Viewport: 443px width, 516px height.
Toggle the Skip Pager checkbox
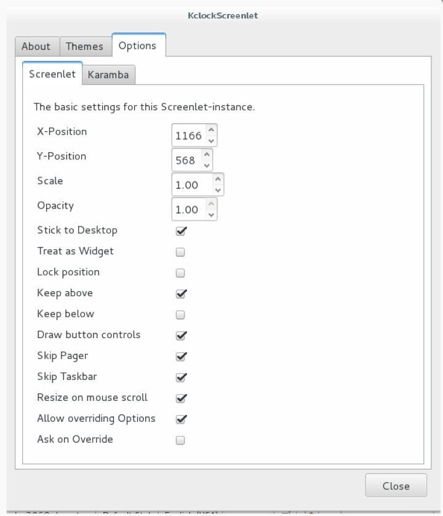coord(181,357)
